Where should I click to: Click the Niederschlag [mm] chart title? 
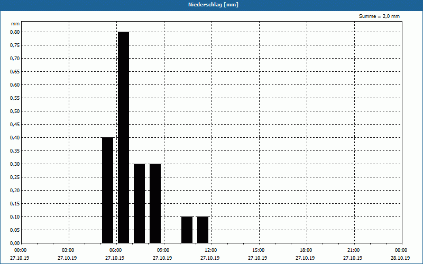point(213,5)
